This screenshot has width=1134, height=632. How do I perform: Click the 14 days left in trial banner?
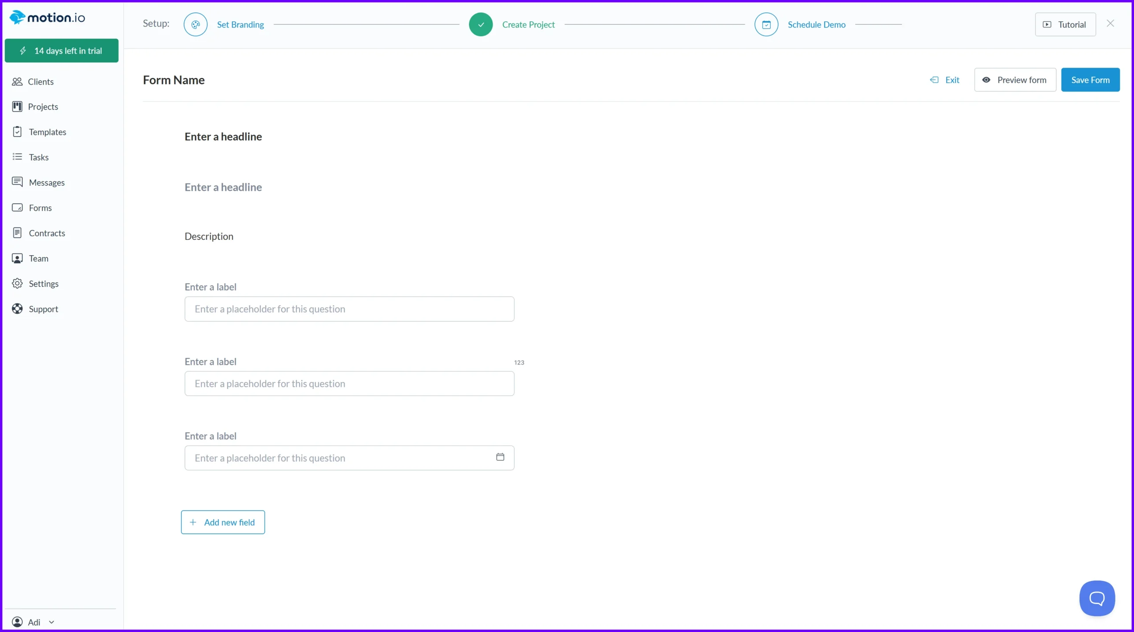coord(62,51)
